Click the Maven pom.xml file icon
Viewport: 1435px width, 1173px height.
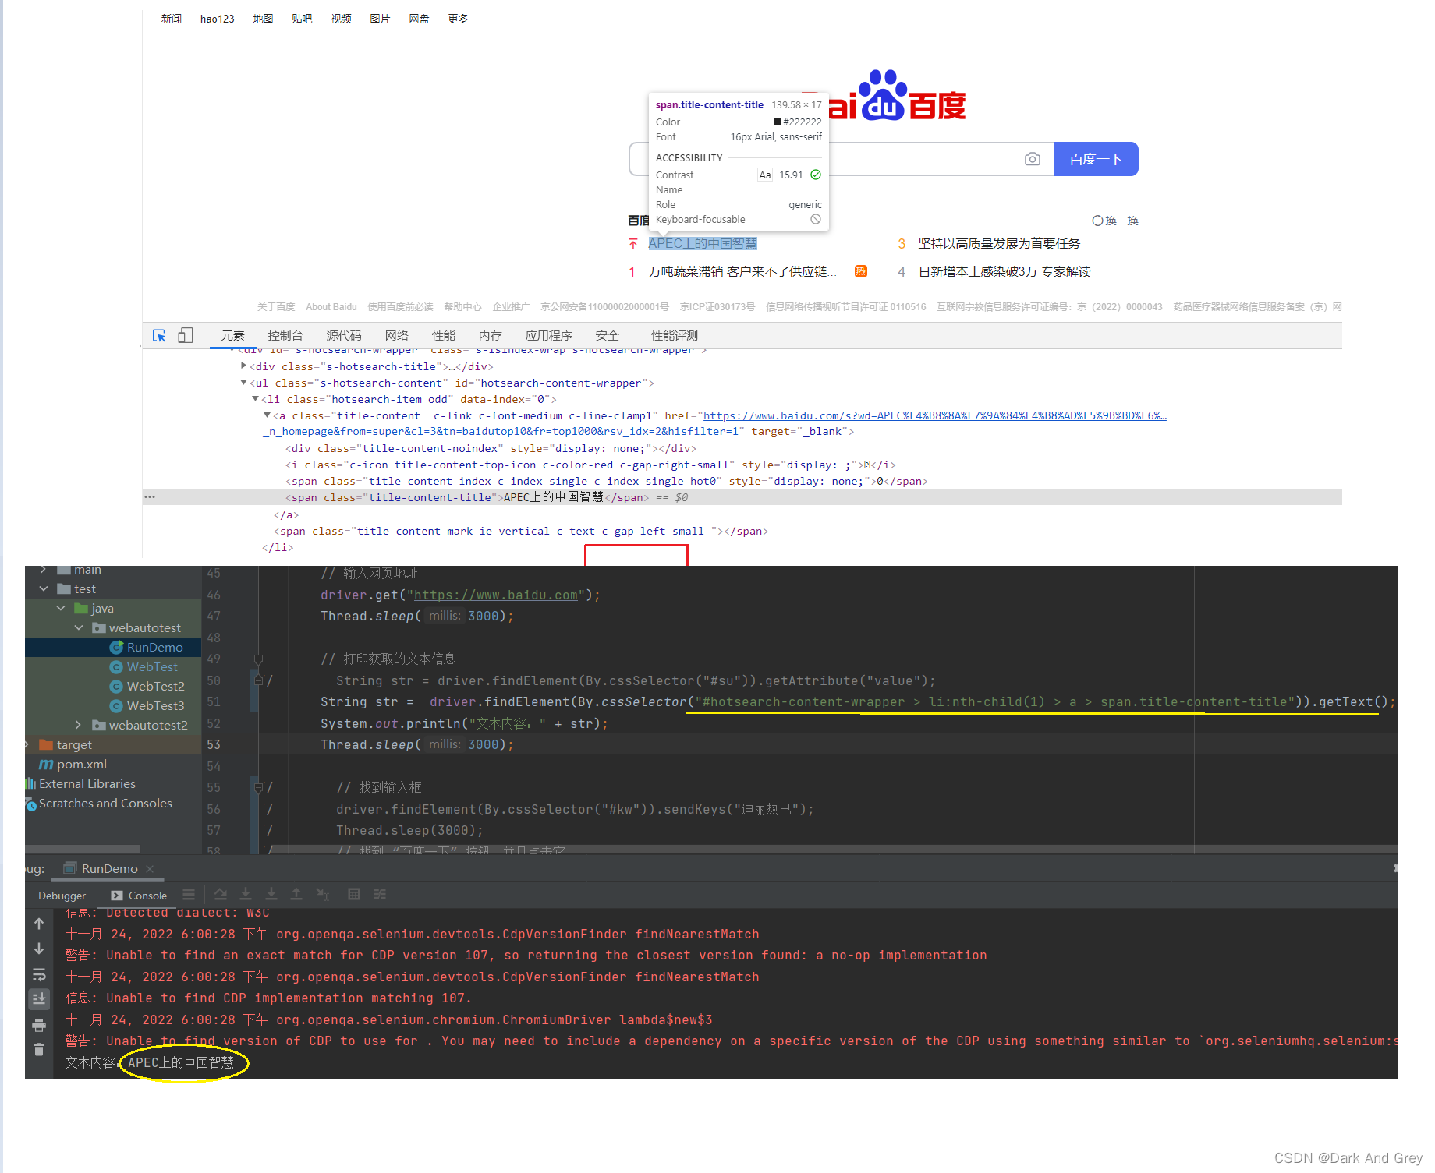tap(46, 765)
